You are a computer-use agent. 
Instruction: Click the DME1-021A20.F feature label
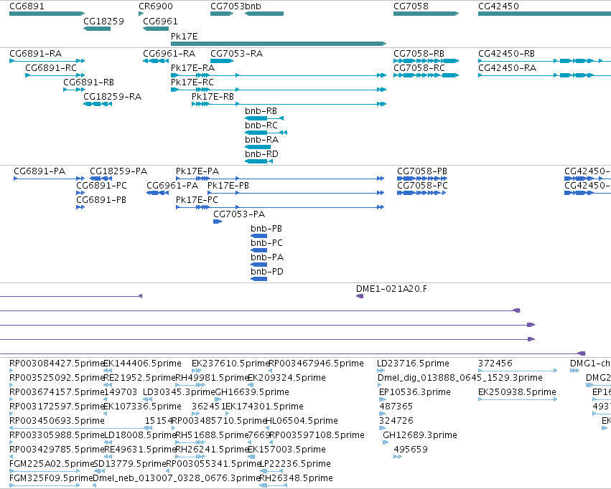pyautogui.click(x=391, y=289)
